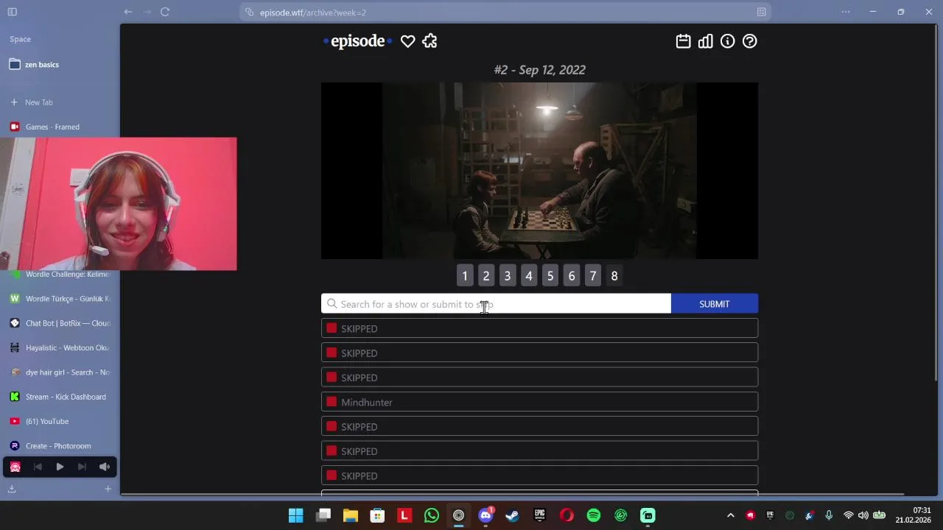This screenshot has height=530, width=943.
Task: Switch to the dye hair girl search tab
Action: 60,372
